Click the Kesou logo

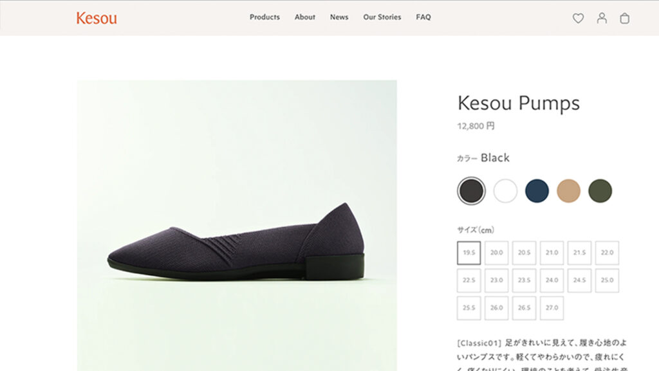coord(97,18)
